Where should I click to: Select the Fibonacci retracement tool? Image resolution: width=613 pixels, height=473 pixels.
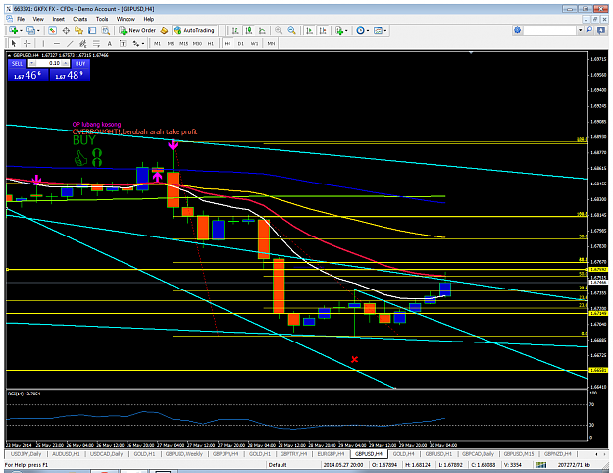pyautogui.click(x=96, y=43)
